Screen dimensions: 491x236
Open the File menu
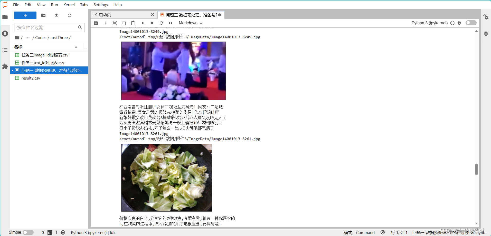pyautogui.click(x=16, y=5)
